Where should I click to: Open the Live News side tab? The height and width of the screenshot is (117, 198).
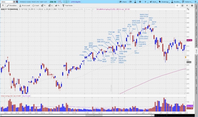196,90
